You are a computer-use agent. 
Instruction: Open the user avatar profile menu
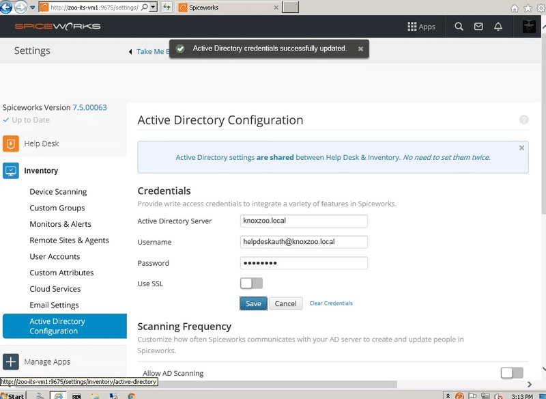pyautogui.click(x=529, y=27)
